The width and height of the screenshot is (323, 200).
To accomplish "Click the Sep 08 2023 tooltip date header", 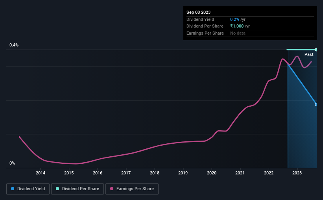I will [x=198, y=12].
